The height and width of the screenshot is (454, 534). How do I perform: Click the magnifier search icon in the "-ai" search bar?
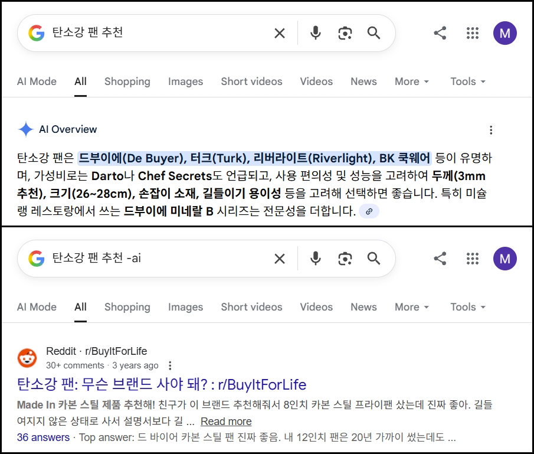pyautogui.click(x=374, y=259)
